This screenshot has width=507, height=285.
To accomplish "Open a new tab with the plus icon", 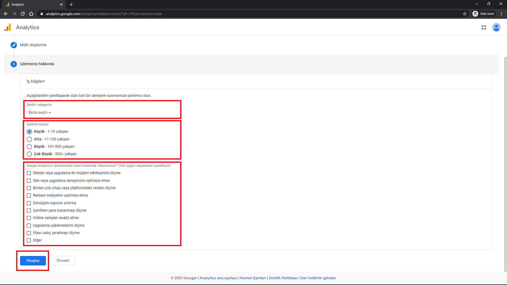I will click(71, 4).
